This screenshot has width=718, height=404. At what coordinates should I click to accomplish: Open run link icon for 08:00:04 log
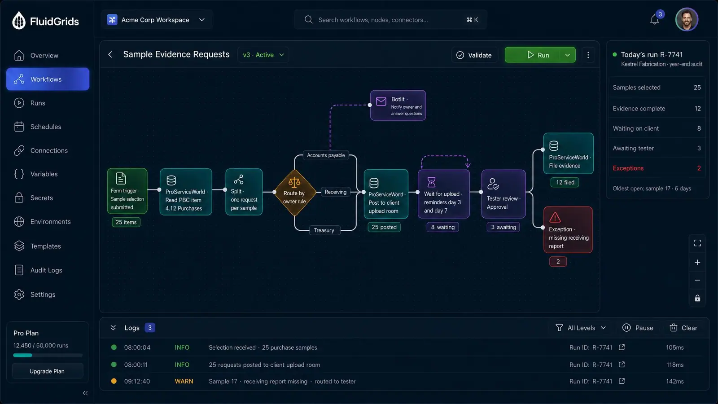(622, 347)
